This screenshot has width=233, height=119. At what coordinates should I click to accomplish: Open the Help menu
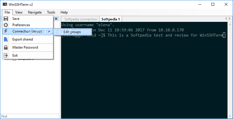(x=64, y=12)
